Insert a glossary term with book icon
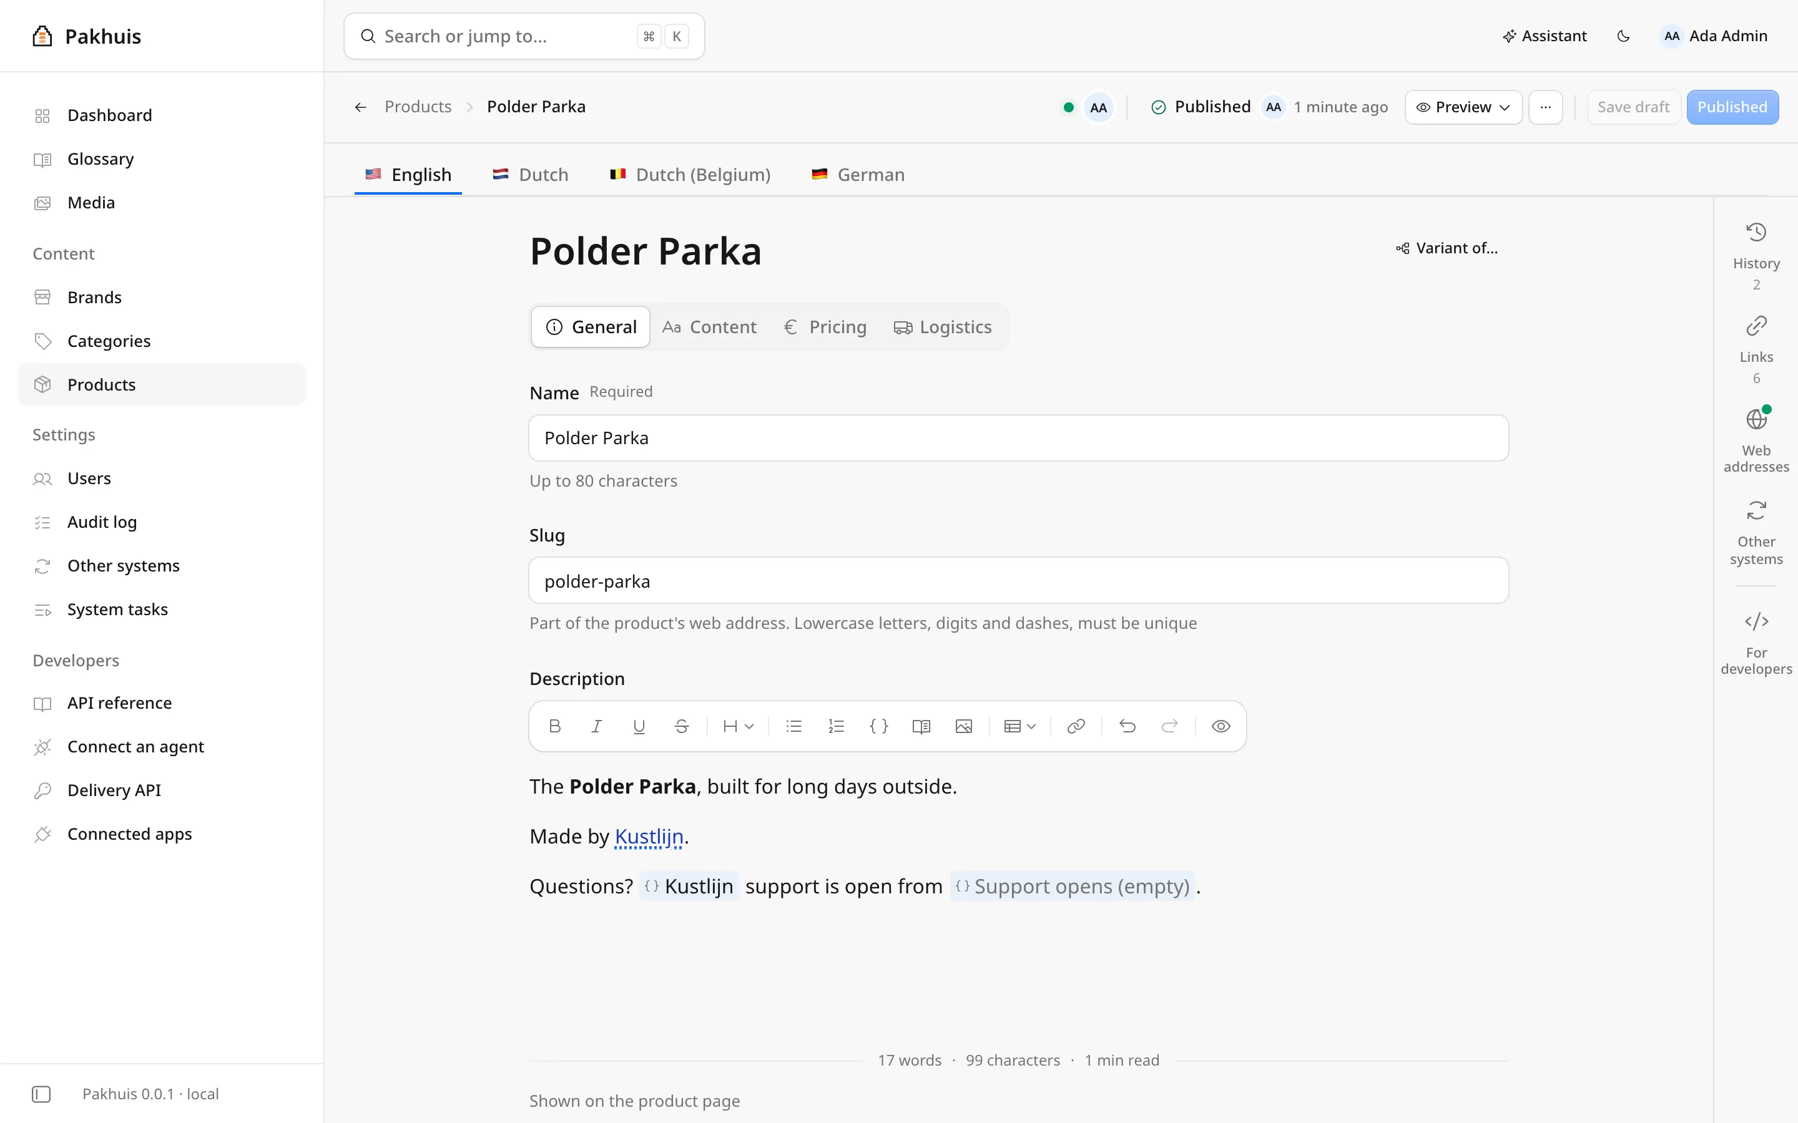This screenshot has width=1798, height=1123. tap(921, 726)
